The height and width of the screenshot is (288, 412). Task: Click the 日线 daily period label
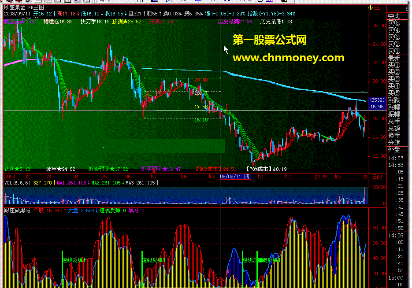[377, 177]
